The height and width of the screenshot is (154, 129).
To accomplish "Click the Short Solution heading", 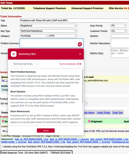I will 18,92.
